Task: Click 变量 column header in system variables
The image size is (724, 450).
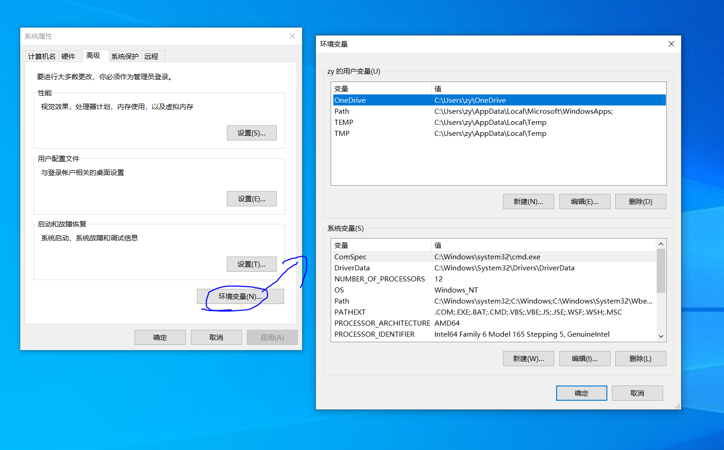Action: [382, 245]
